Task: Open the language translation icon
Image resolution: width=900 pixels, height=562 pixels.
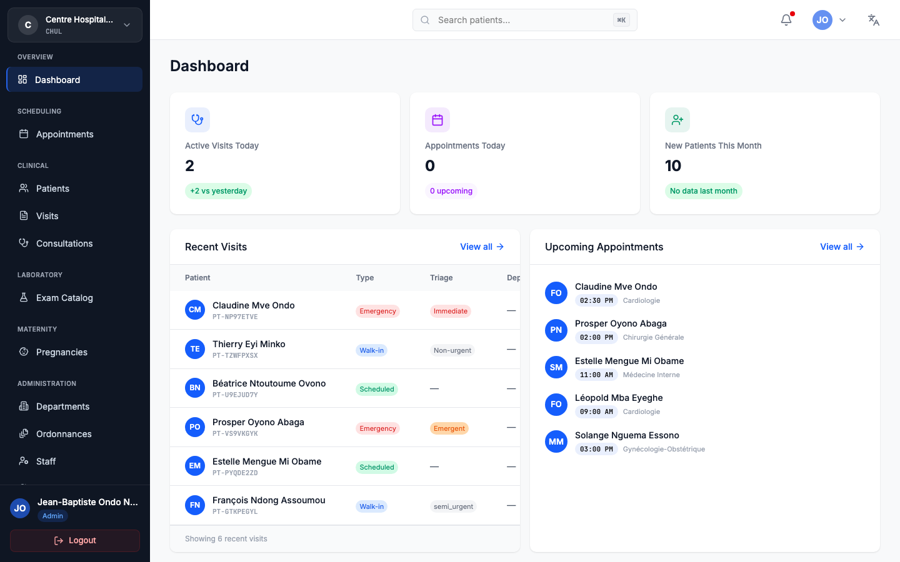Action: [x=873, y=19]
